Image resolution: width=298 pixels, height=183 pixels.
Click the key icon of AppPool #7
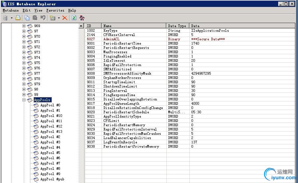point(36,164)
